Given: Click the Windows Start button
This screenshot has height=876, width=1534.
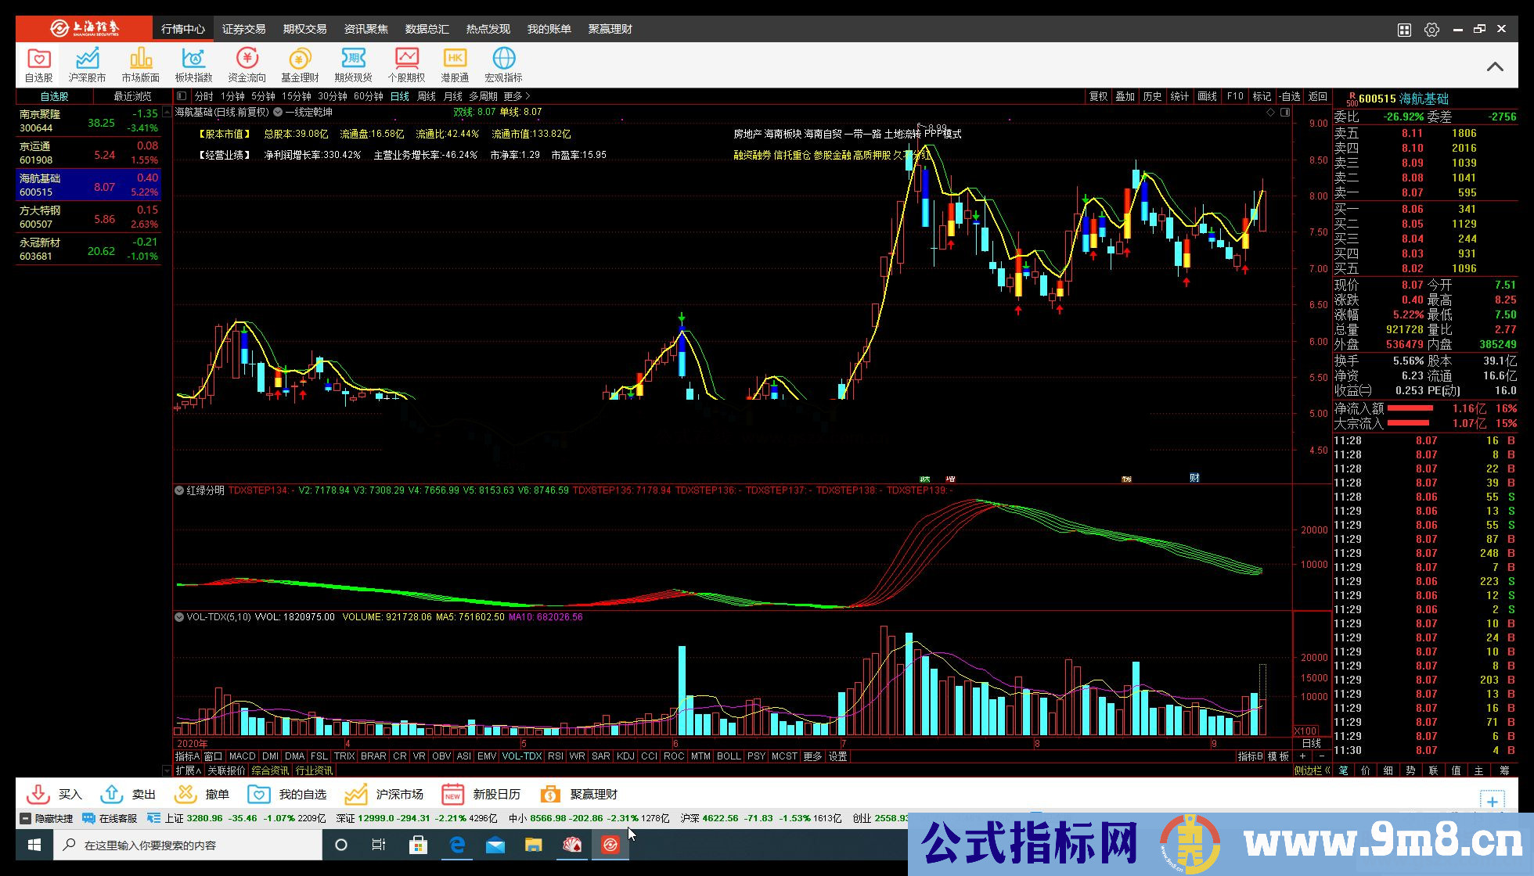Looking at the screenshot, I should point(34,845).
